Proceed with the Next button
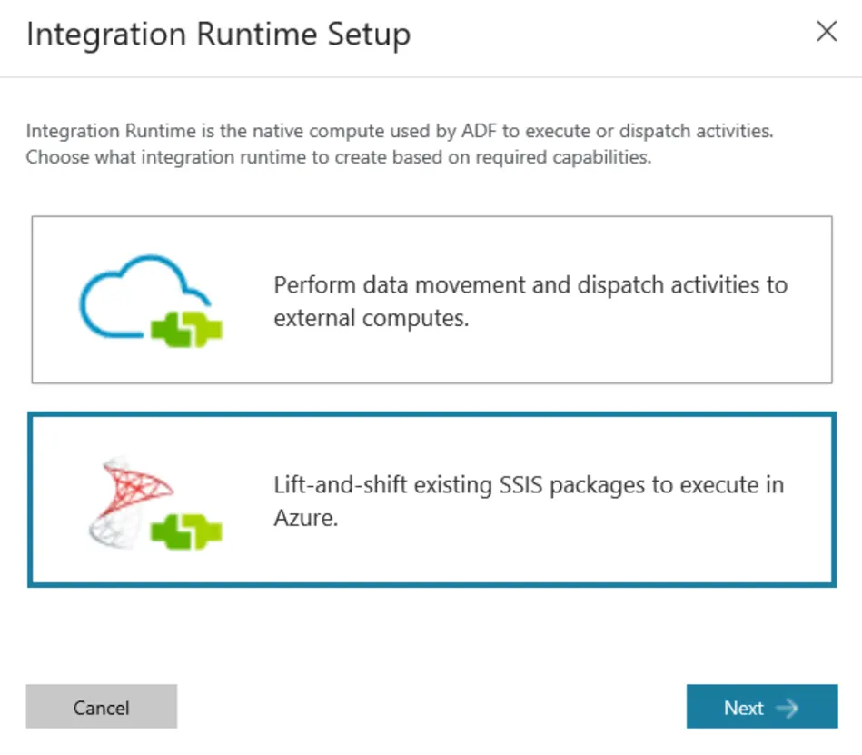The height and width of the screenshot is (755, 862). coord(761,708)
